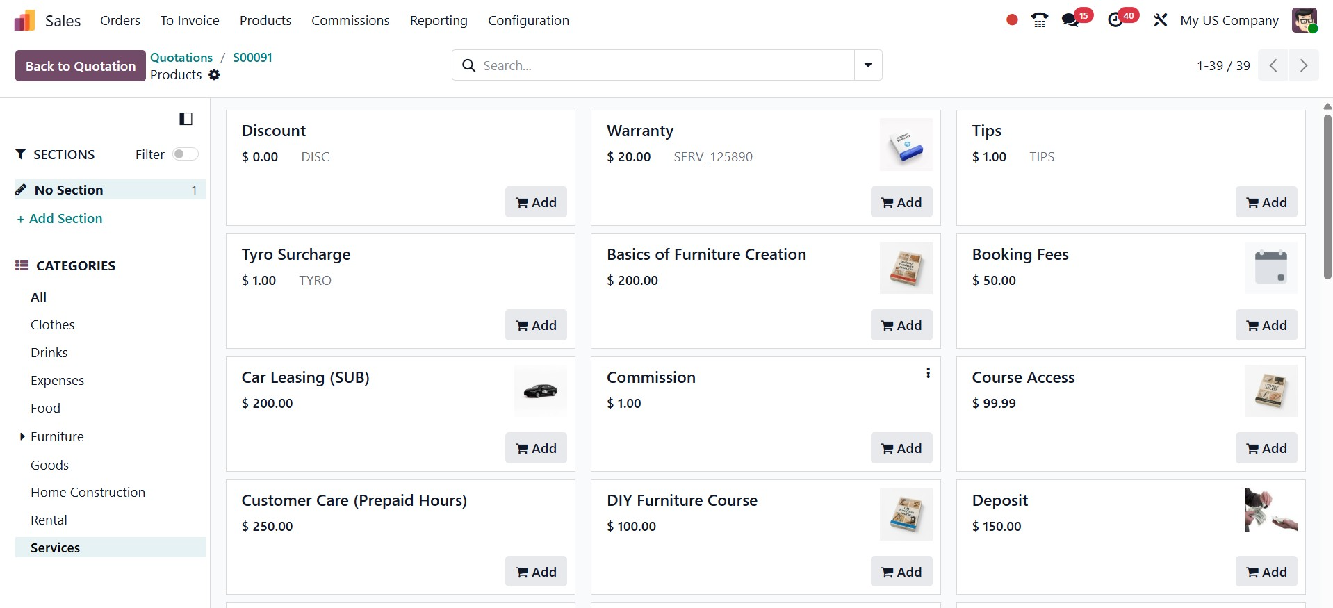The width and height of the screenshot is (1333, 608).
Task: Expand the Furniture category
Action: (22, 436)
